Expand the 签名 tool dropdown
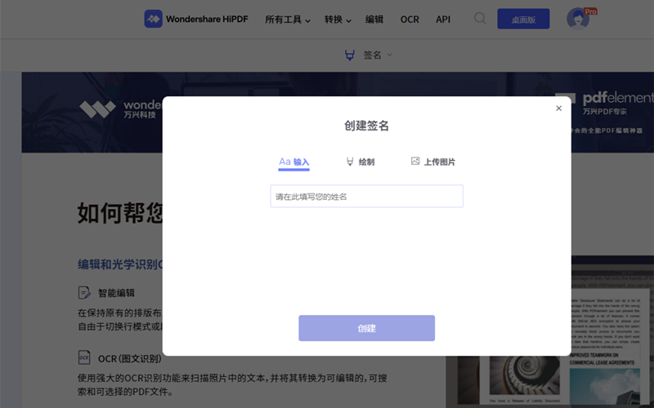This screenshot has width=654, height=408. click(378, 55)
